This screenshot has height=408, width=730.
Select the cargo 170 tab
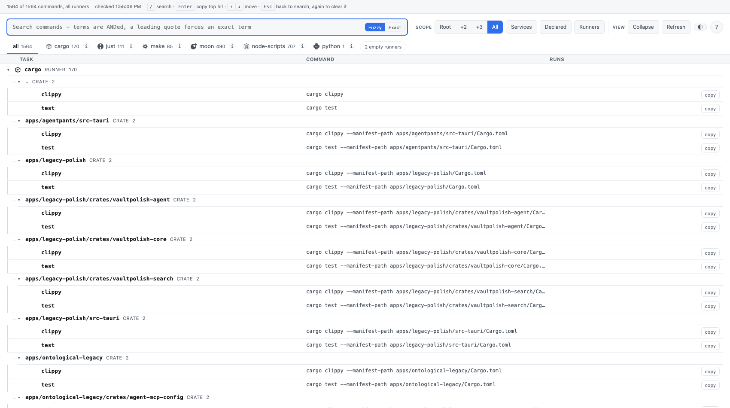(63, 46)
